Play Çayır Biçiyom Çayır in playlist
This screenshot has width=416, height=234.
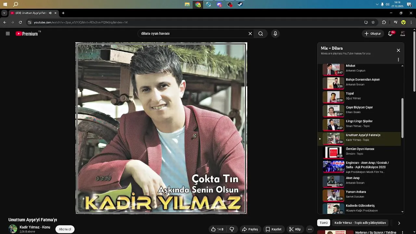coord(359,111)
